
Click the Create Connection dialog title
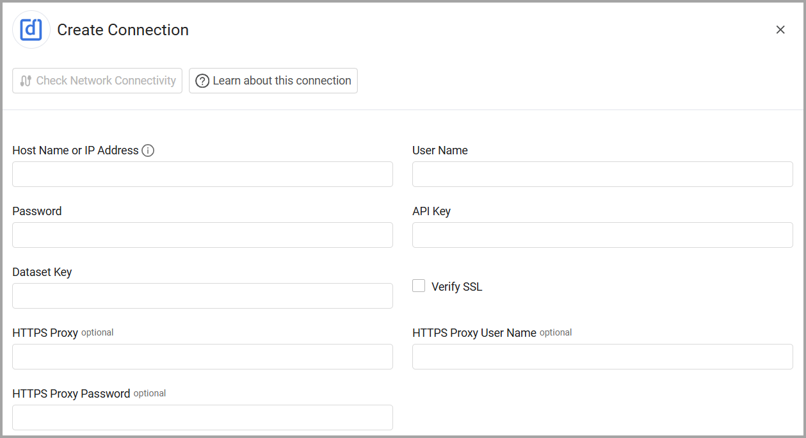click(123, 29)
